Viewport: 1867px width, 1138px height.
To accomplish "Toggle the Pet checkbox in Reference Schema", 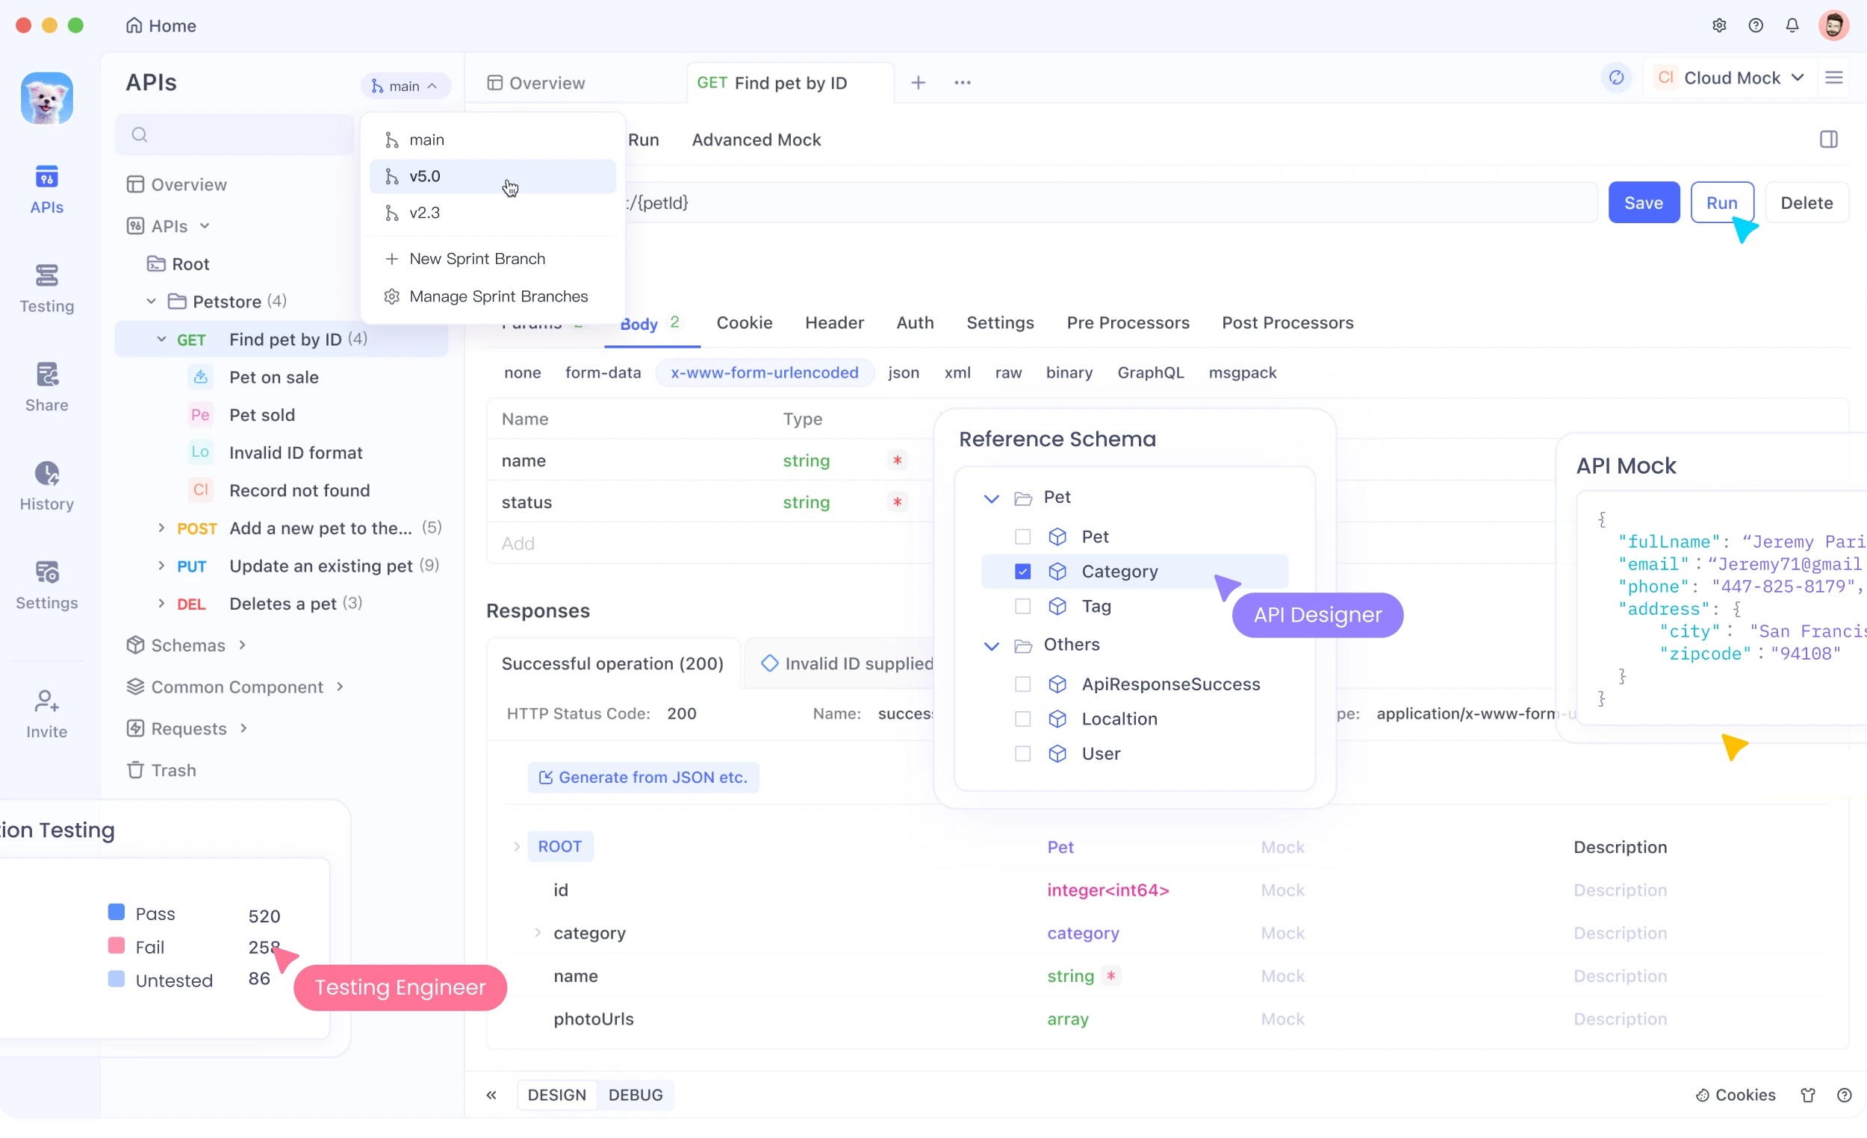I will pyautogui.click(x=1022, y=536).
